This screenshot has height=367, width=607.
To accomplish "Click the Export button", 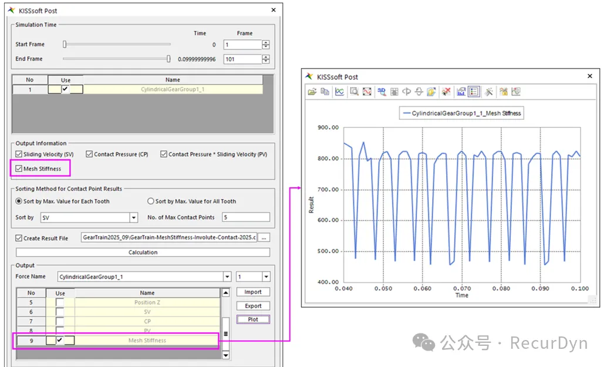I will [x=253, y=306].
